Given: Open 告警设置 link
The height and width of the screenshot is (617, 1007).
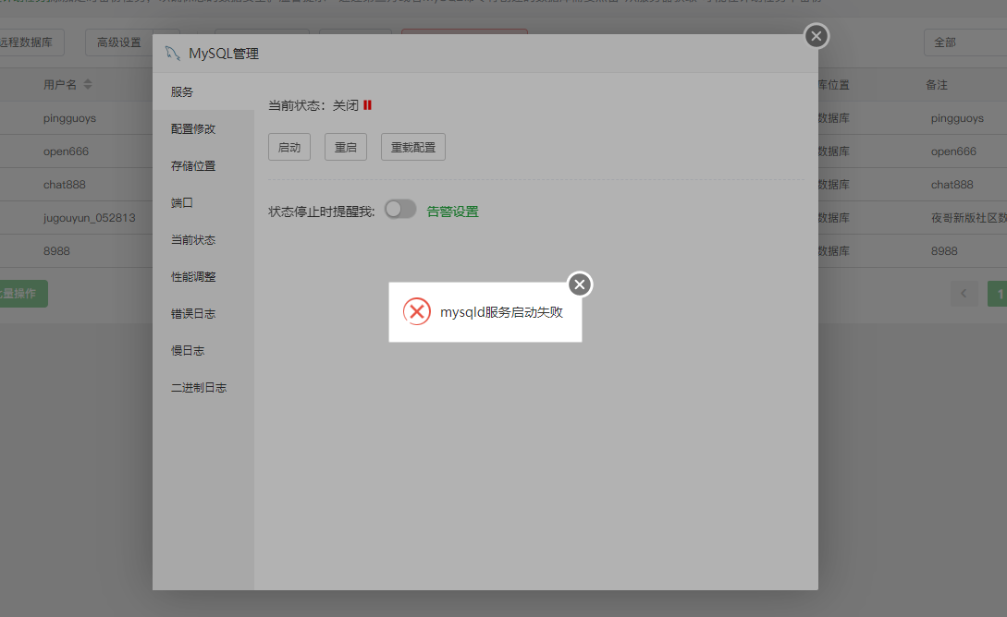Looking at the screenshot, I should click(453, 212).
